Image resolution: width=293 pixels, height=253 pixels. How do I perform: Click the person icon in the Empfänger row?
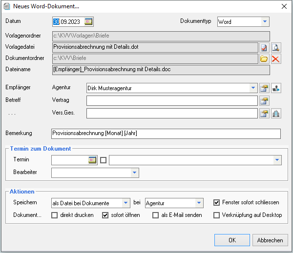point(276,88)
